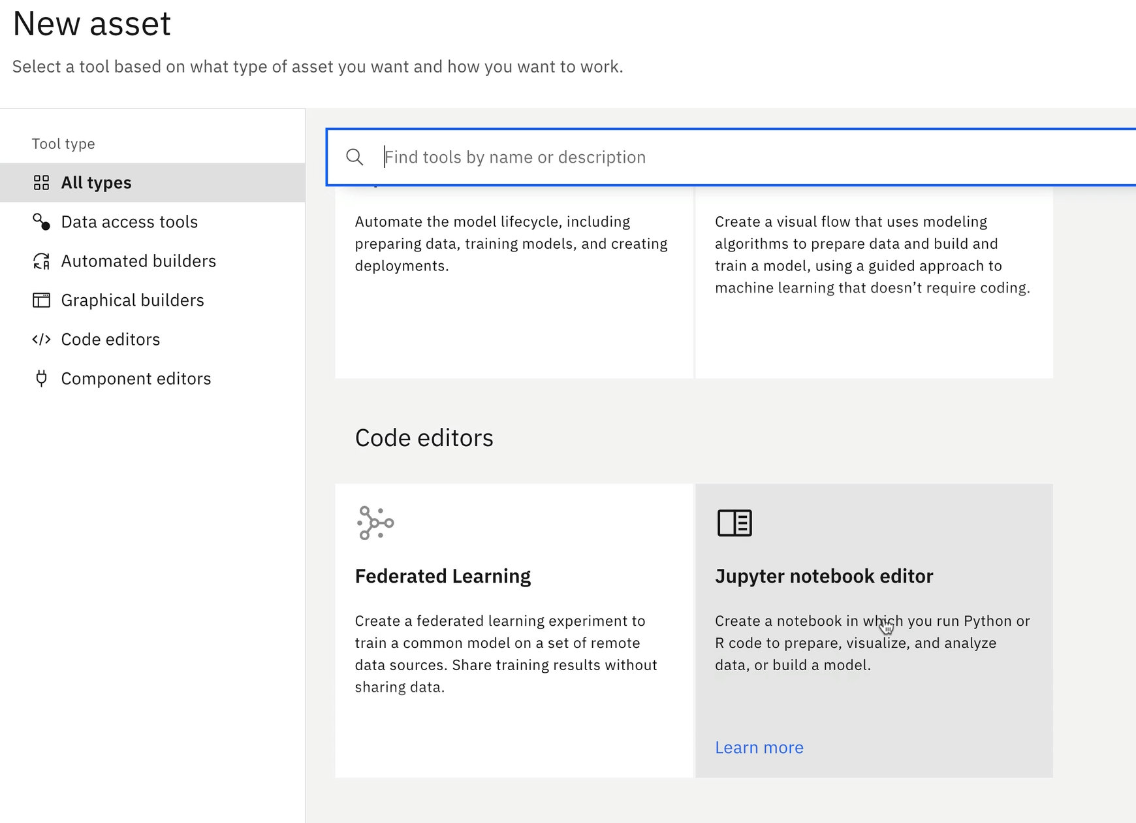Select the card describing automating model lifecycle

(514, 281)
